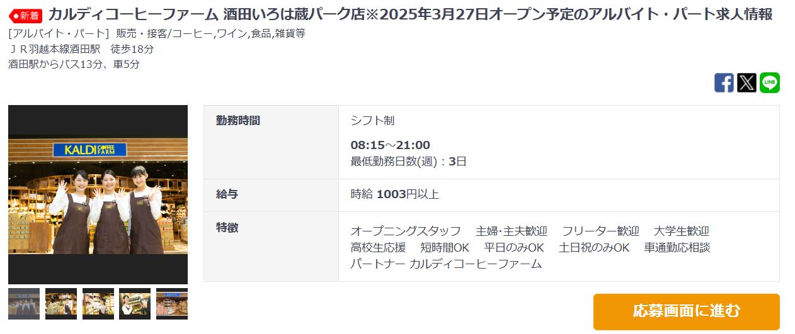Click the 高校生応援 tag
The image size is (795, 334).
click(x=378, y=248)
